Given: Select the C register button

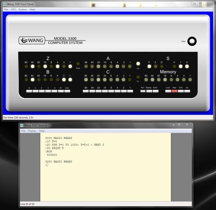Looking at the screenshot, I should pyautogui.click(x=36, y=91).
